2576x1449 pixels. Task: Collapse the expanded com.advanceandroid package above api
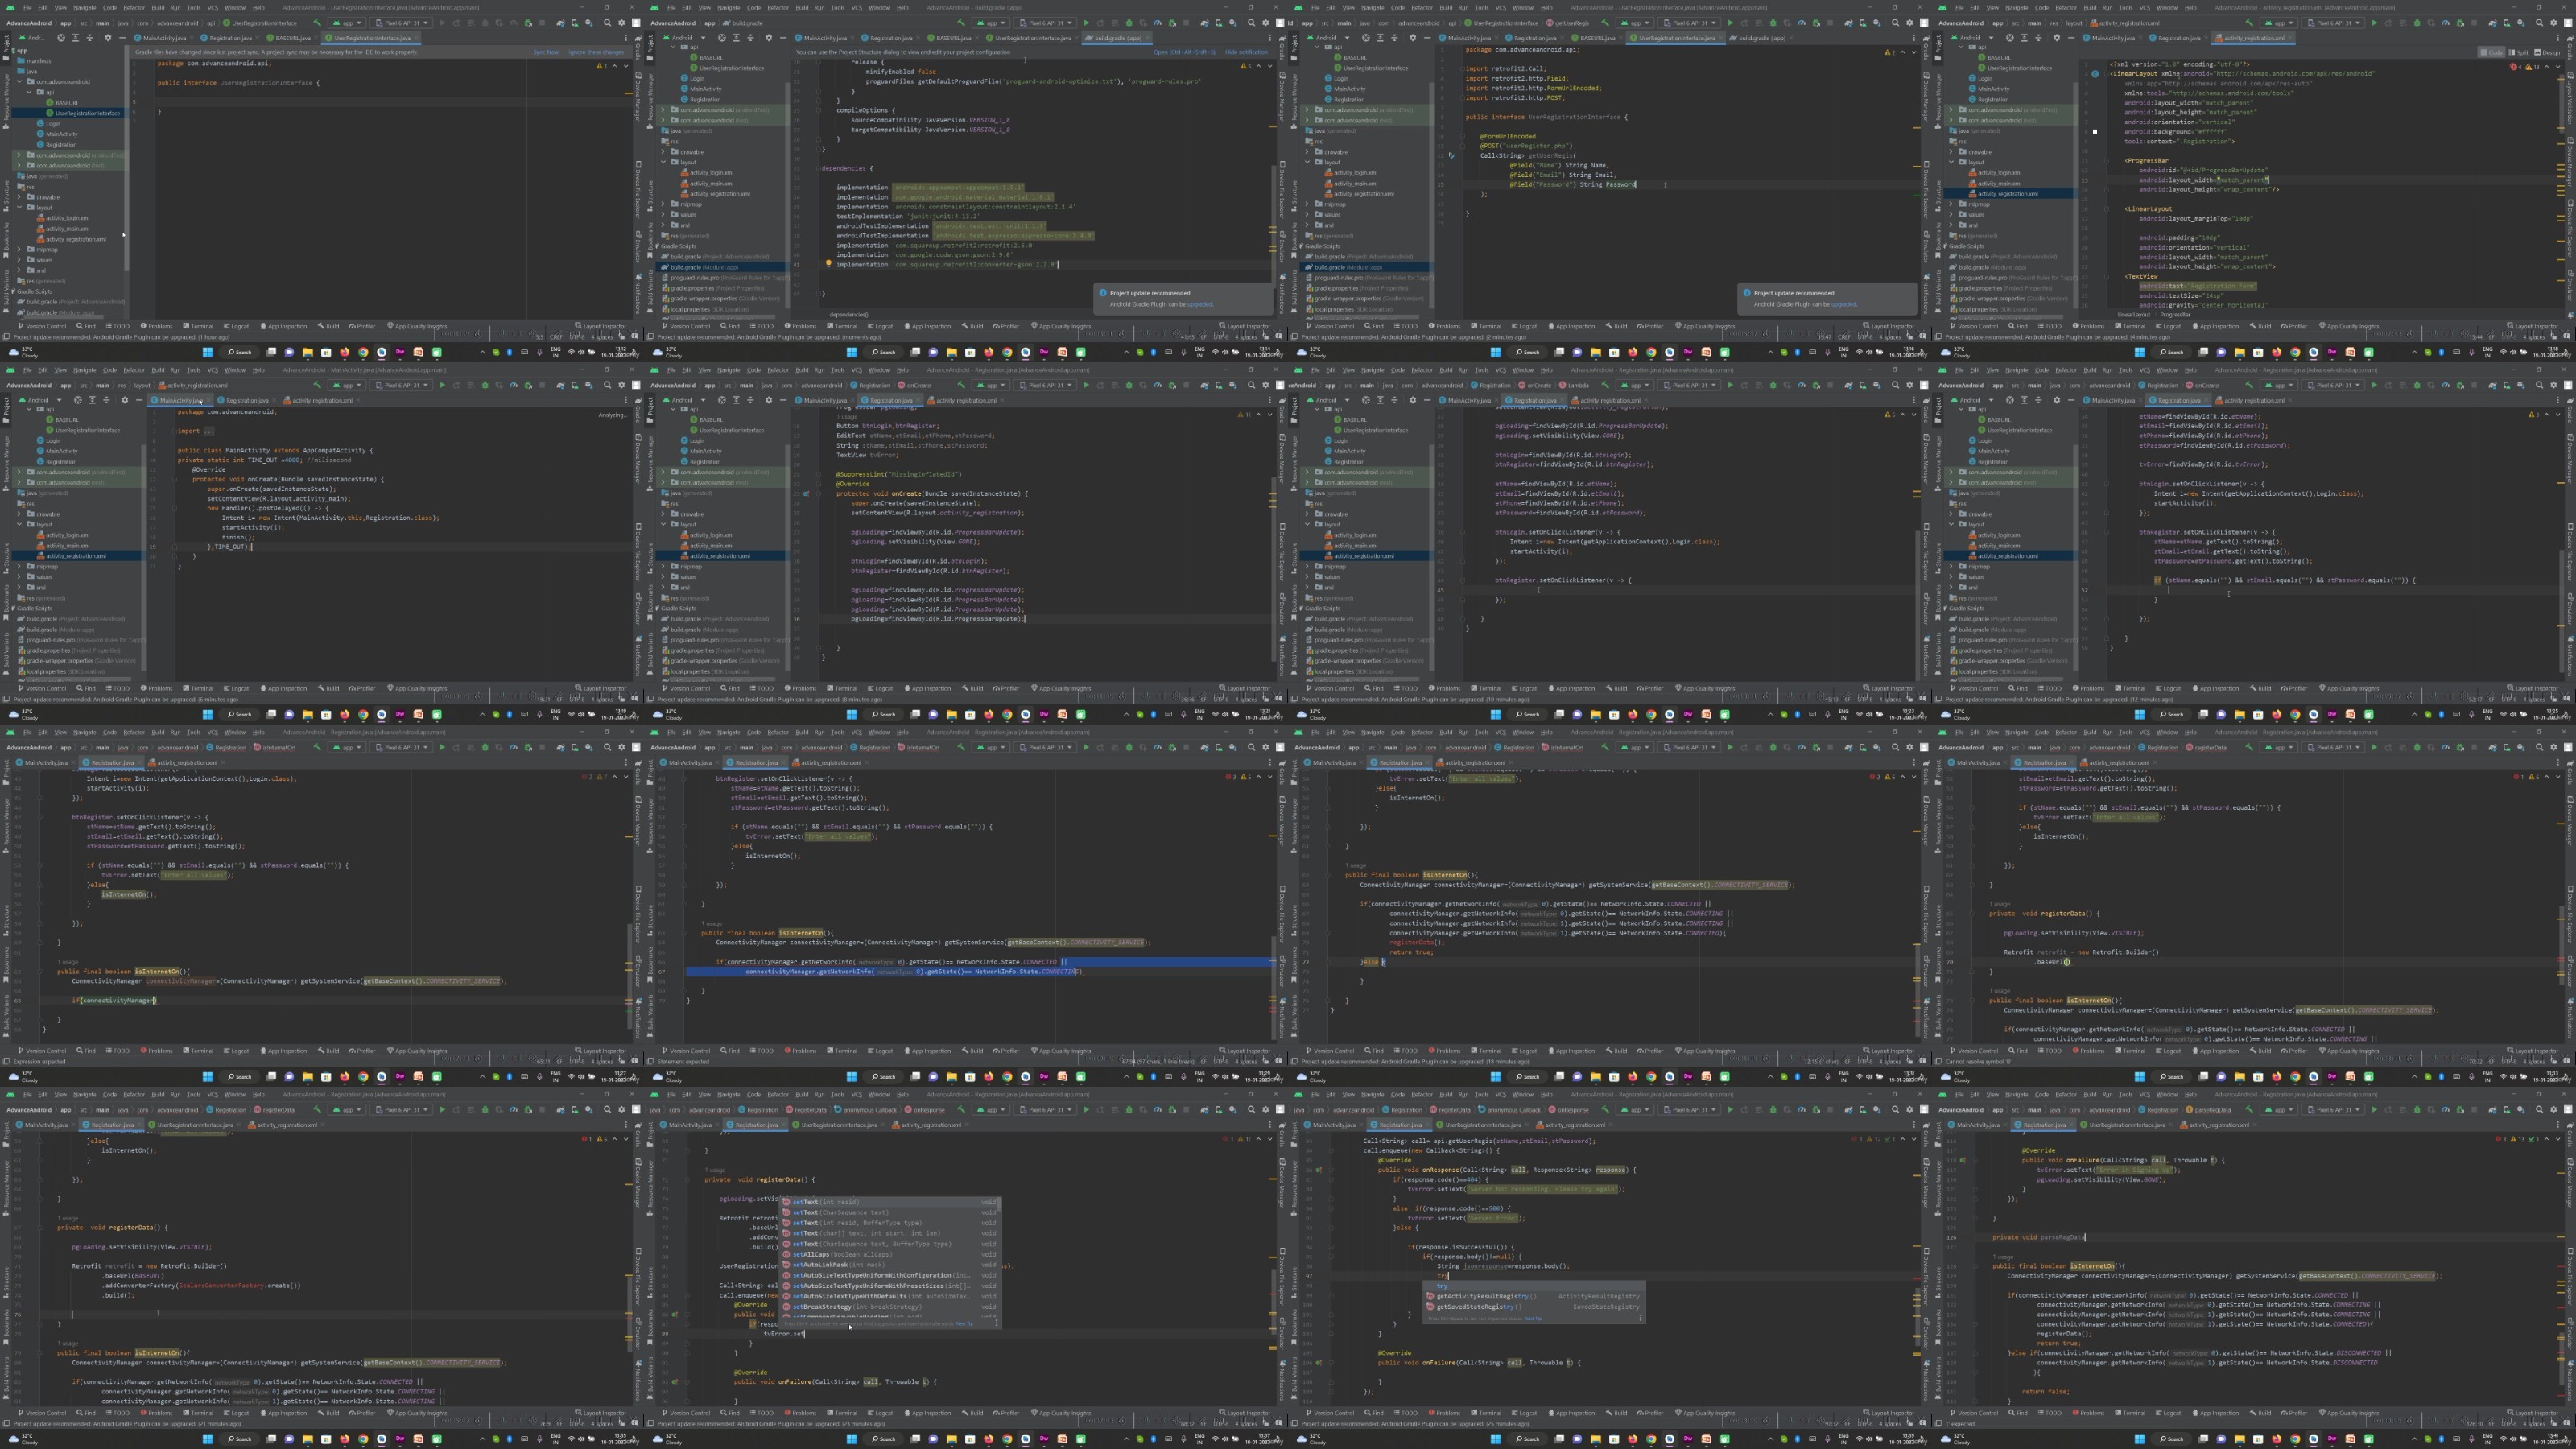pyautogui.click(x=18, y=81)
